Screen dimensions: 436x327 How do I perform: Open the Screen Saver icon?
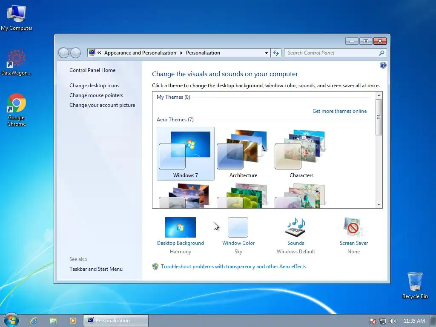coord(353,227)
